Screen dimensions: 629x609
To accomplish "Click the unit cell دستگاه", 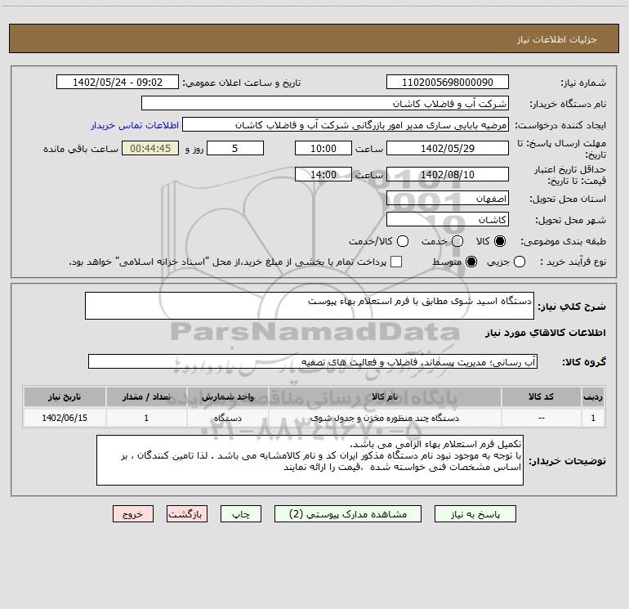I will click(227, 418).
